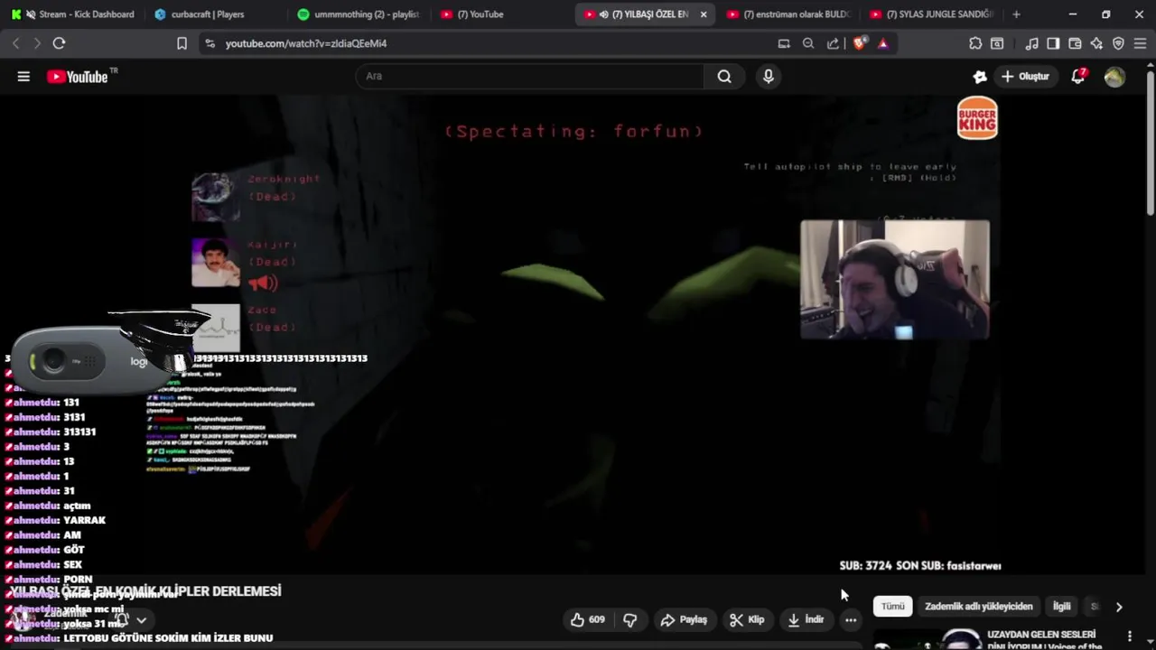
Task: Click the sparkle icon left of Oluştur
Action: [x=979, y=77]
